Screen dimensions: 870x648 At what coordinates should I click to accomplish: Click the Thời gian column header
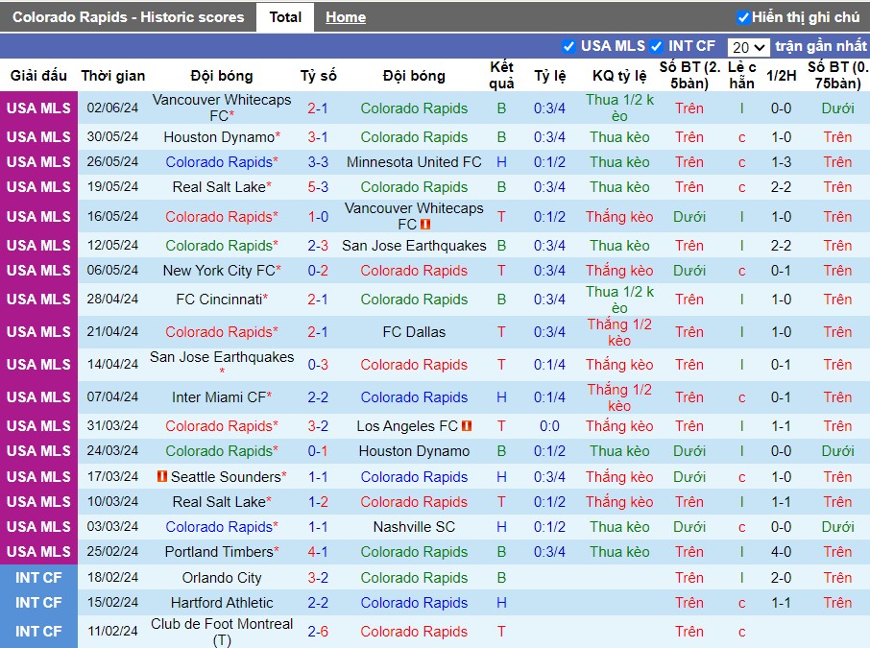point(113,76)
